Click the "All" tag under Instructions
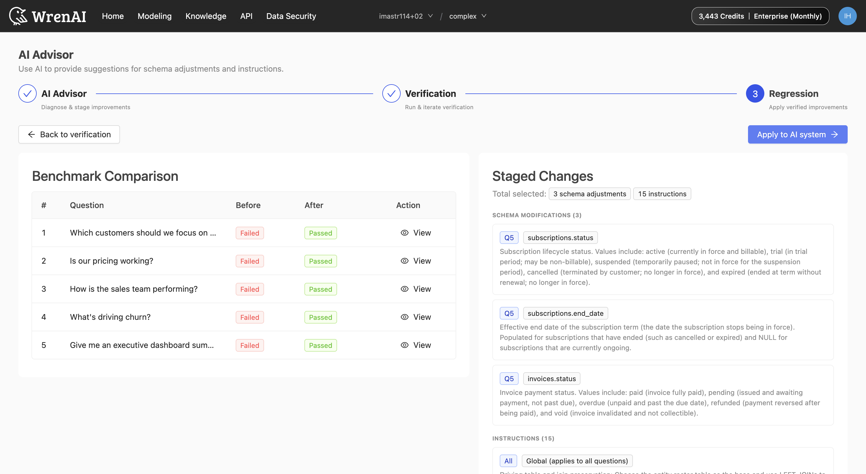This screenshot has height=474, width=866. [508, 461]
